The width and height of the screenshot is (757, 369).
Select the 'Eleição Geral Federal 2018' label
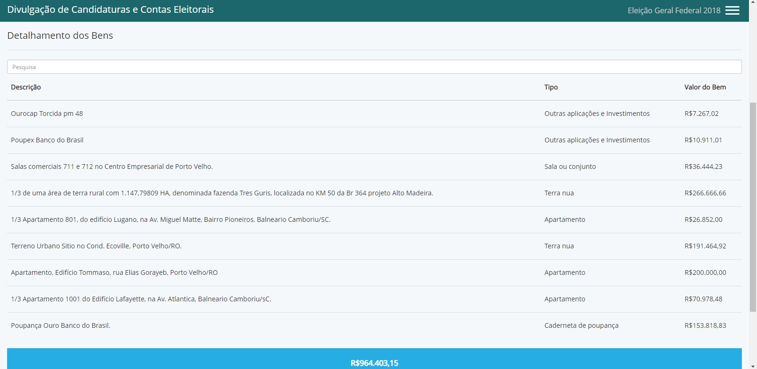tap(674, 10)
